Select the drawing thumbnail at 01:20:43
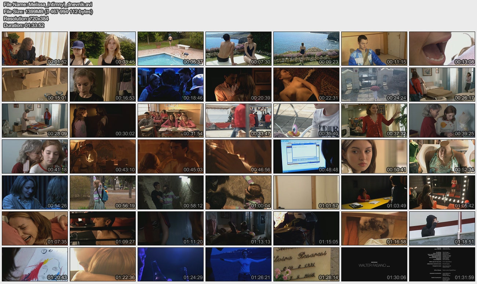The image size is (477, 284). pos(35,264)
